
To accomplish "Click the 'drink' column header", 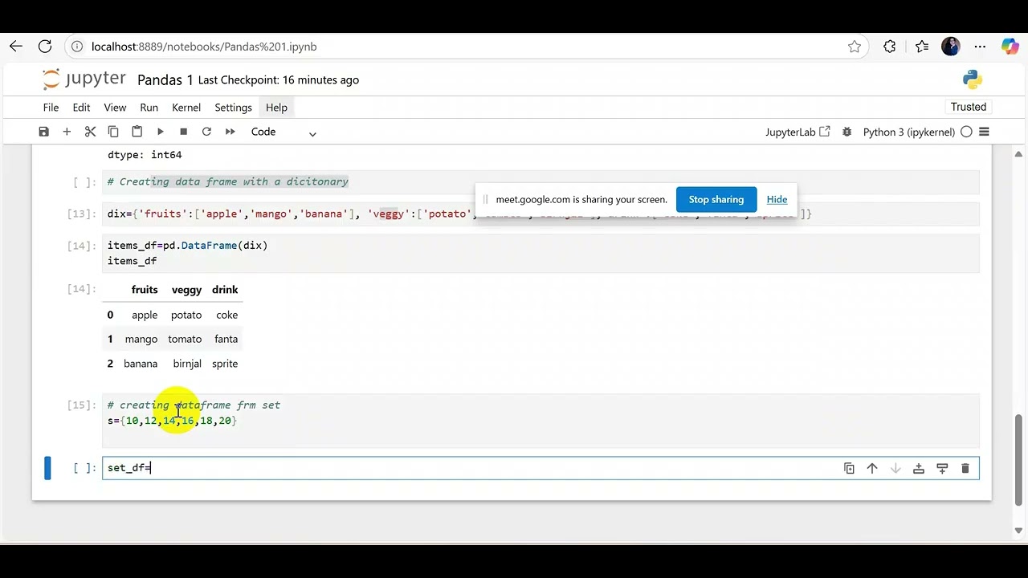I will click(x=225, y=290).
